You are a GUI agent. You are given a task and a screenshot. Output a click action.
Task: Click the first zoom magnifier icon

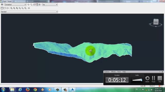[x=11, y=8]
